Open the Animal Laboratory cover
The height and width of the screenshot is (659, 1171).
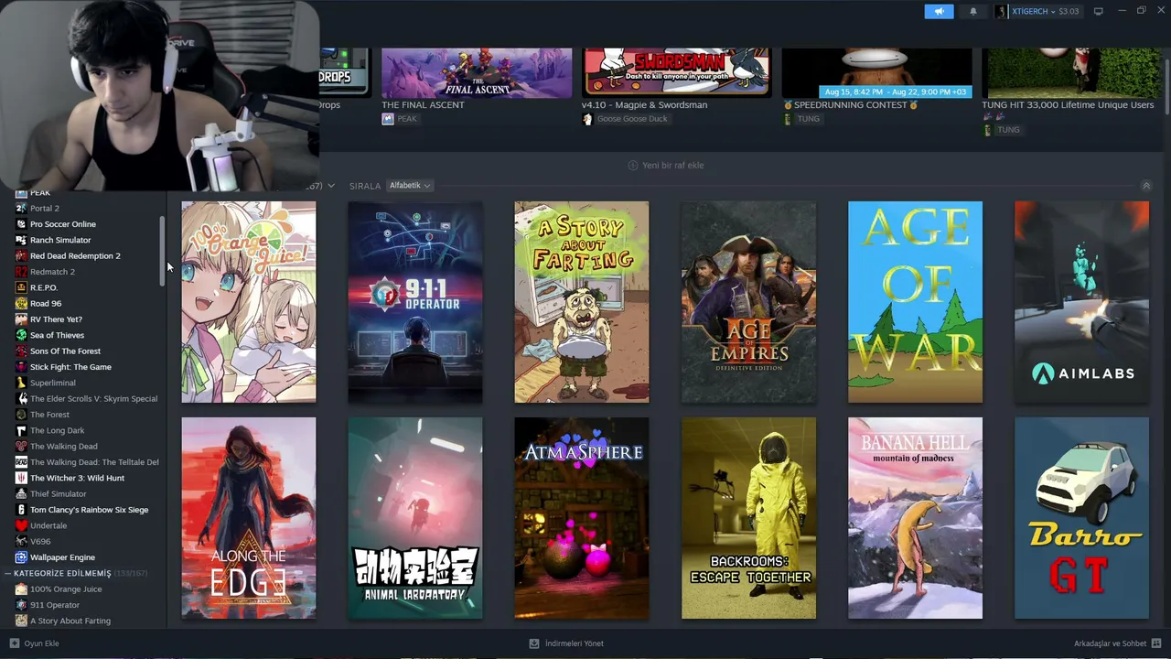[x=415, y=518]
